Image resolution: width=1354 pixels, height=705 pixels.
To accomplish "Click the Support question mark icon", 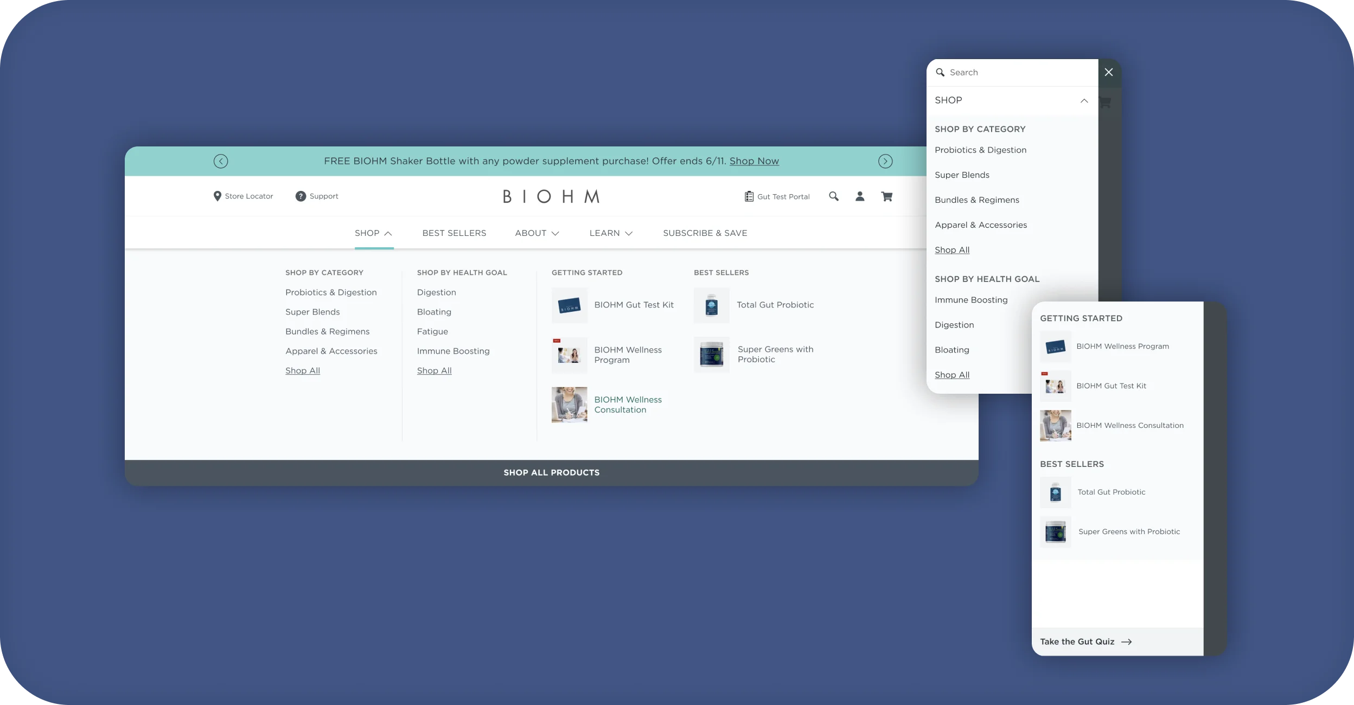I will click(x=301, y=196).
